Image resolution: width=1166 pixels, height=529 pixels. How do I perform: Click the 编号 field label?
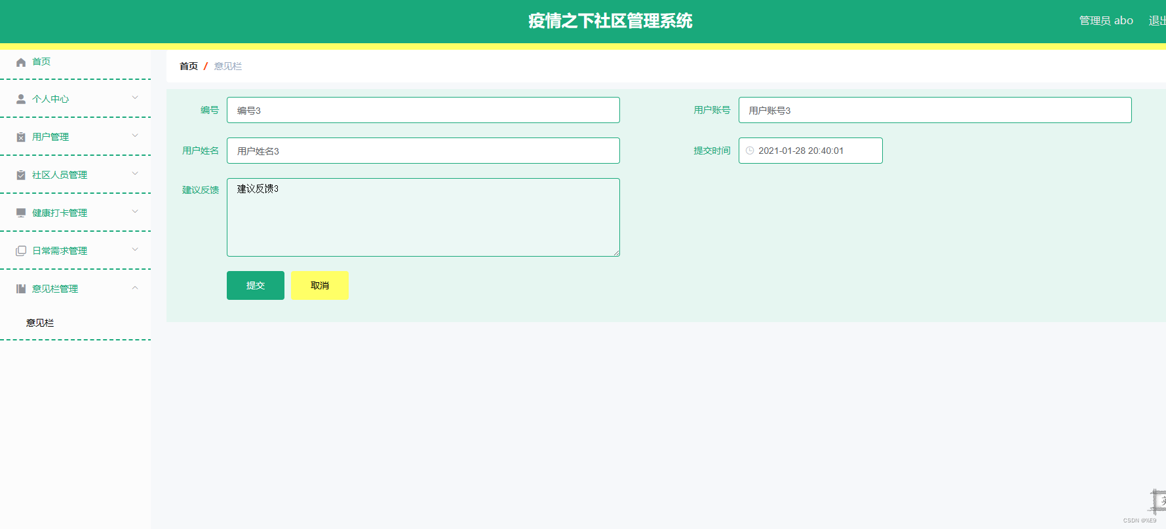[x=210, y=110]
